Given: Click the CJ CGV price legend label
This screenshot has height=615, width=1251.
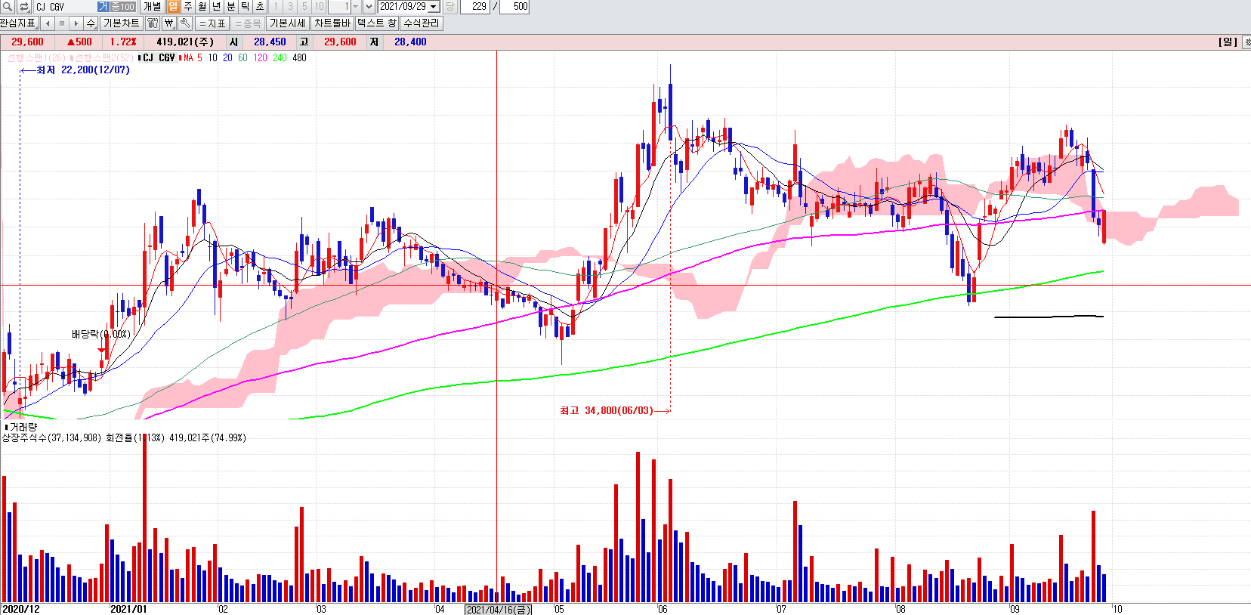Looking at the screenshot, I should tap(159, 57).
